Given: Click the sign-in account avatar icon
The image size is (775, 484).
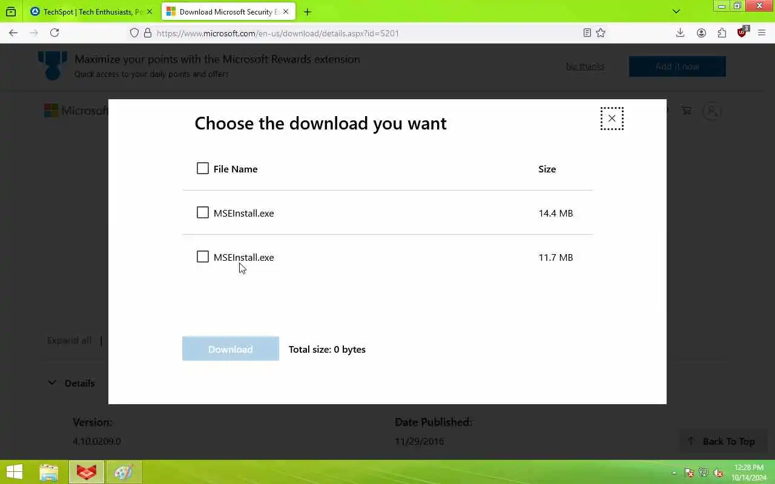Looking at the screenshot, I should (x=712, y=111).
